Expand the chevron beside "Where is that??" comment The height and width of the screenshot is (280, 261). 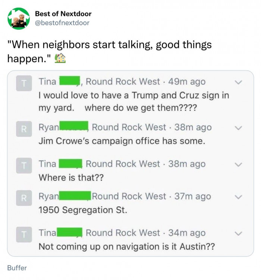point(239,164)
